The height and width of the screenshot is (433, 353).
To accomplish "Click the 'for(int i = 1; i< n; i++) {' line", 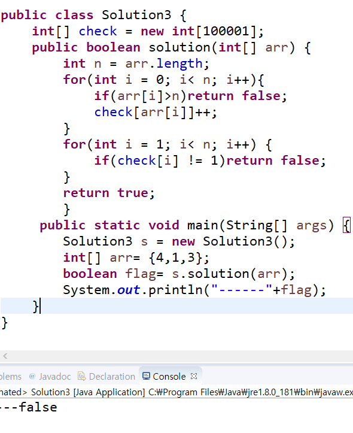I will tap(168, 144).
